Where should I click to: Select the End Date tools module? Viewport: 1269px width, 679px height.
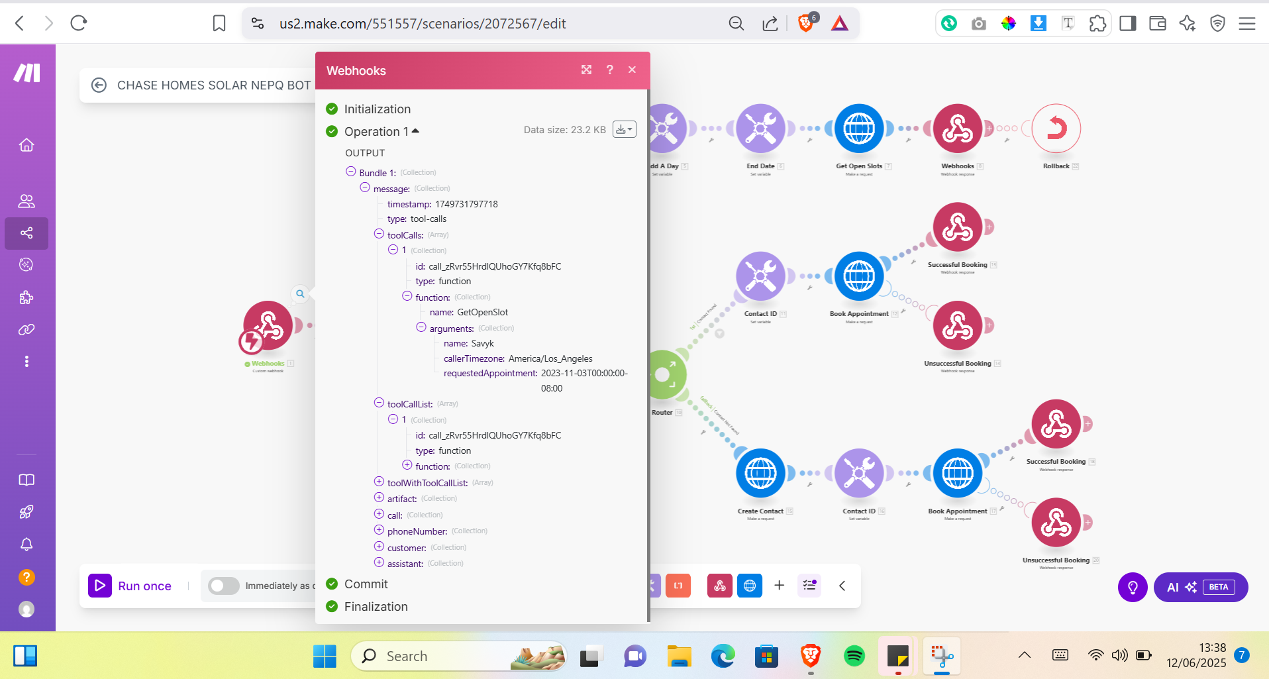[x=760, y=129]
